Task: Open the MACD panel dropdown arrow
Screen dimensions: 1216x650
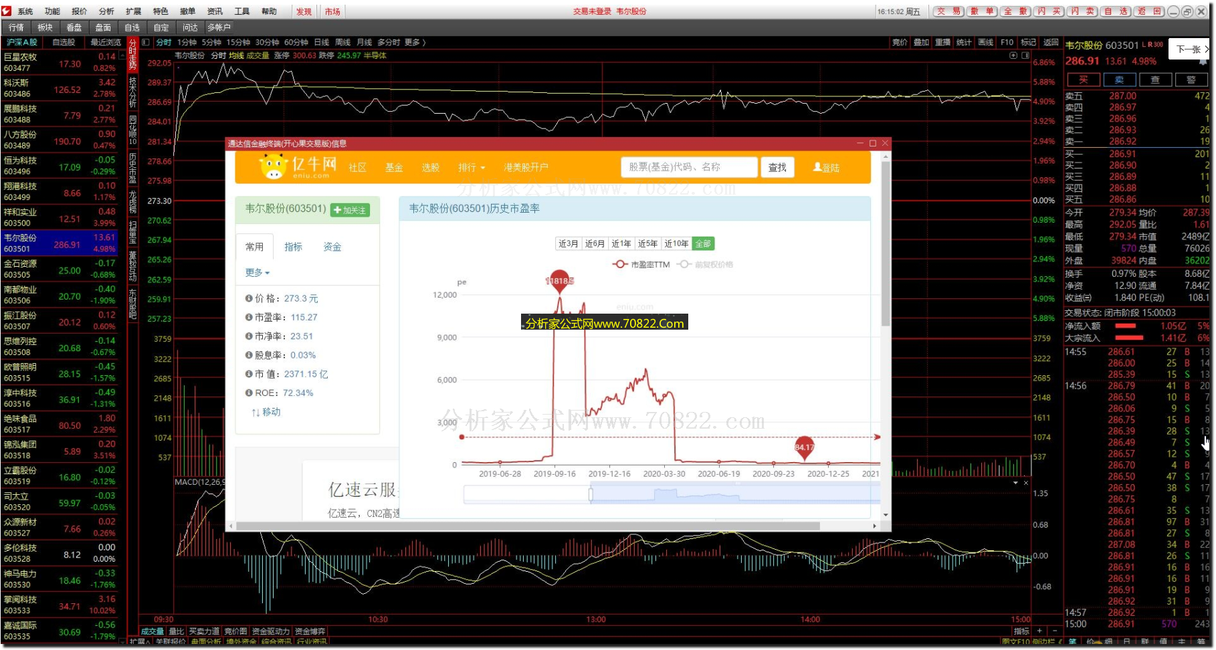Action: click(1015, 483)
